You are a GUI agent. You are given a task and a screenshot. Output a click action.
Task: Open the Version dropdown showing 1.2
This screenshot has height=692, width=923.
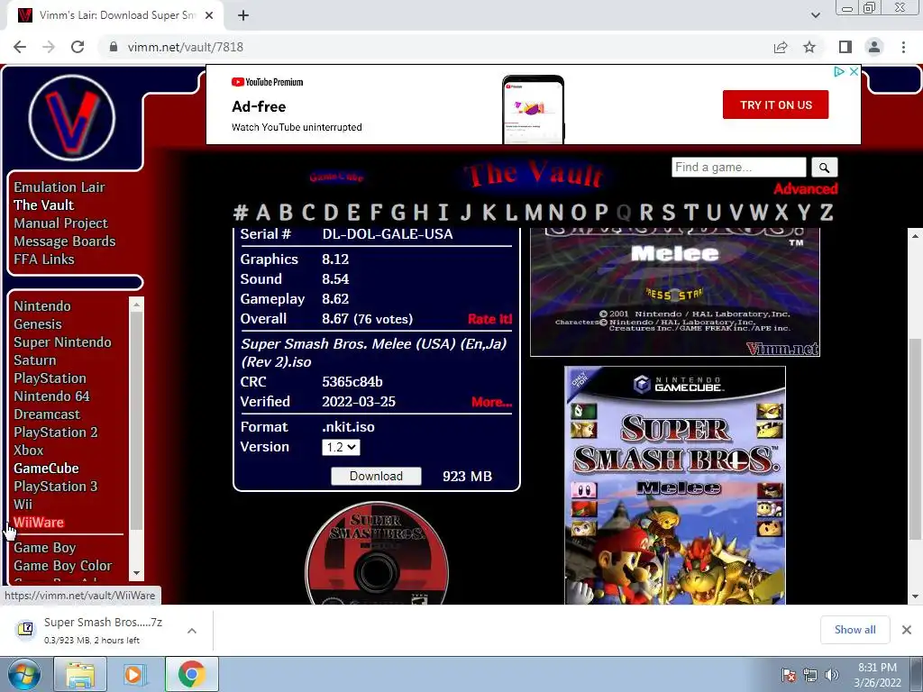click(341, 447)
